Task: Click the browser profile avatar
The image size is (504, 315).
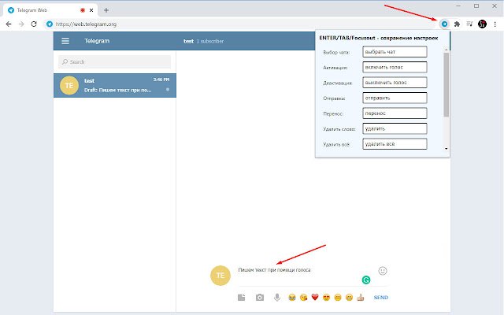Action: pyautogui.click(x=482, y=24)
